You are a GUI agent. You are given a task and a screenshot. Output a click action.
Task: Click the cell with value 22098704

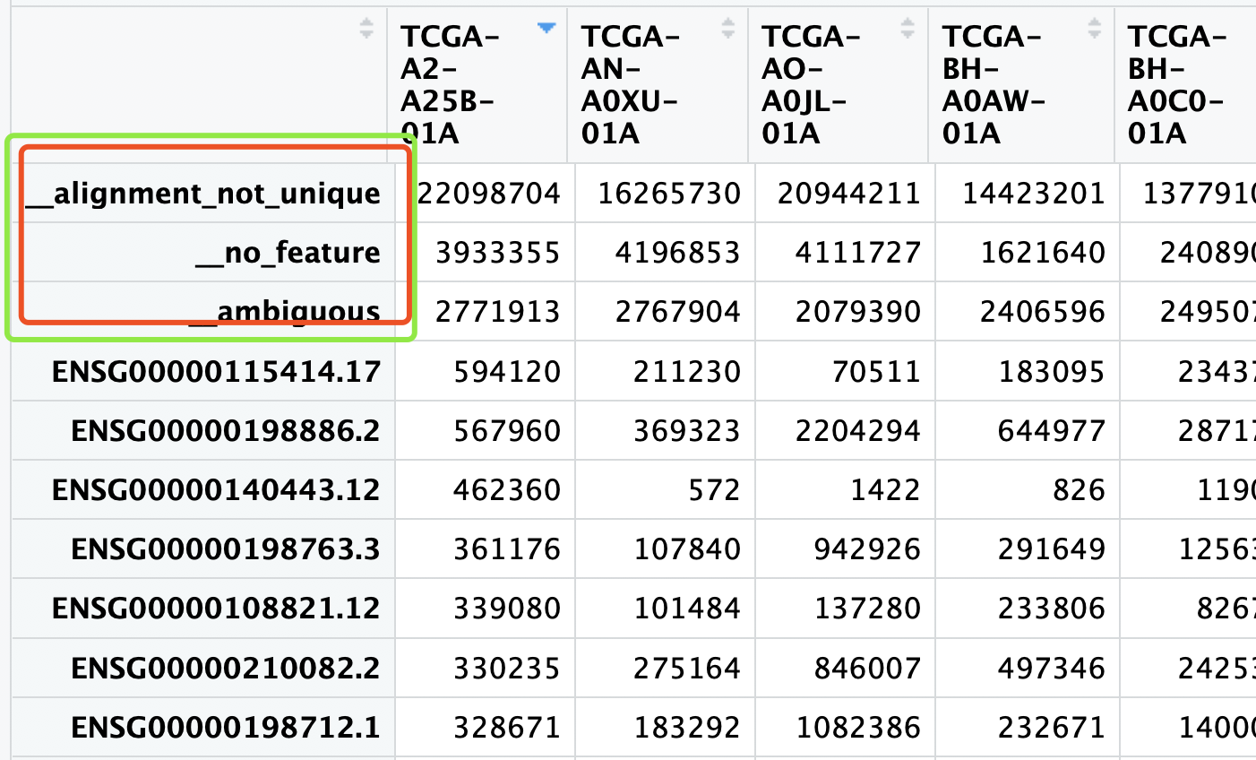[485, 193]
